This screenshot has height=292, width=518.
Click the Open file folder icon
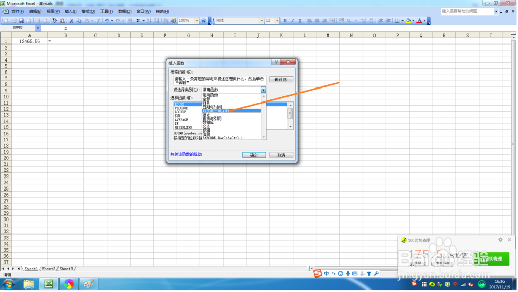pyautogui.click(x=14, y=21)
